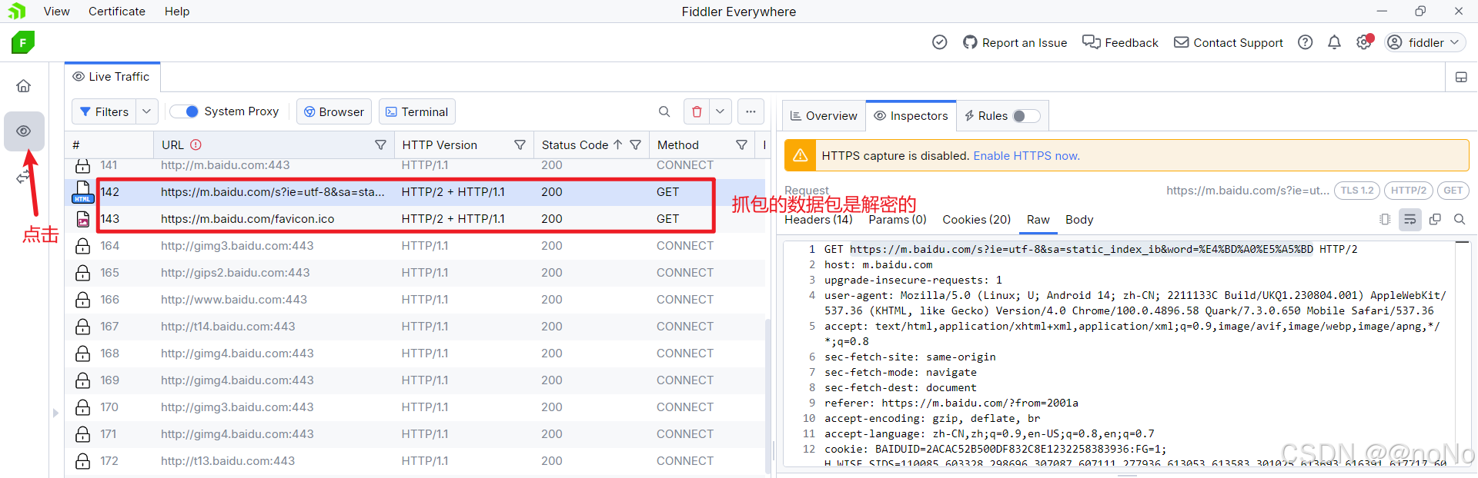Select row 166 www.baidu.com:443

pyautogui.click(x=416, y=300)
